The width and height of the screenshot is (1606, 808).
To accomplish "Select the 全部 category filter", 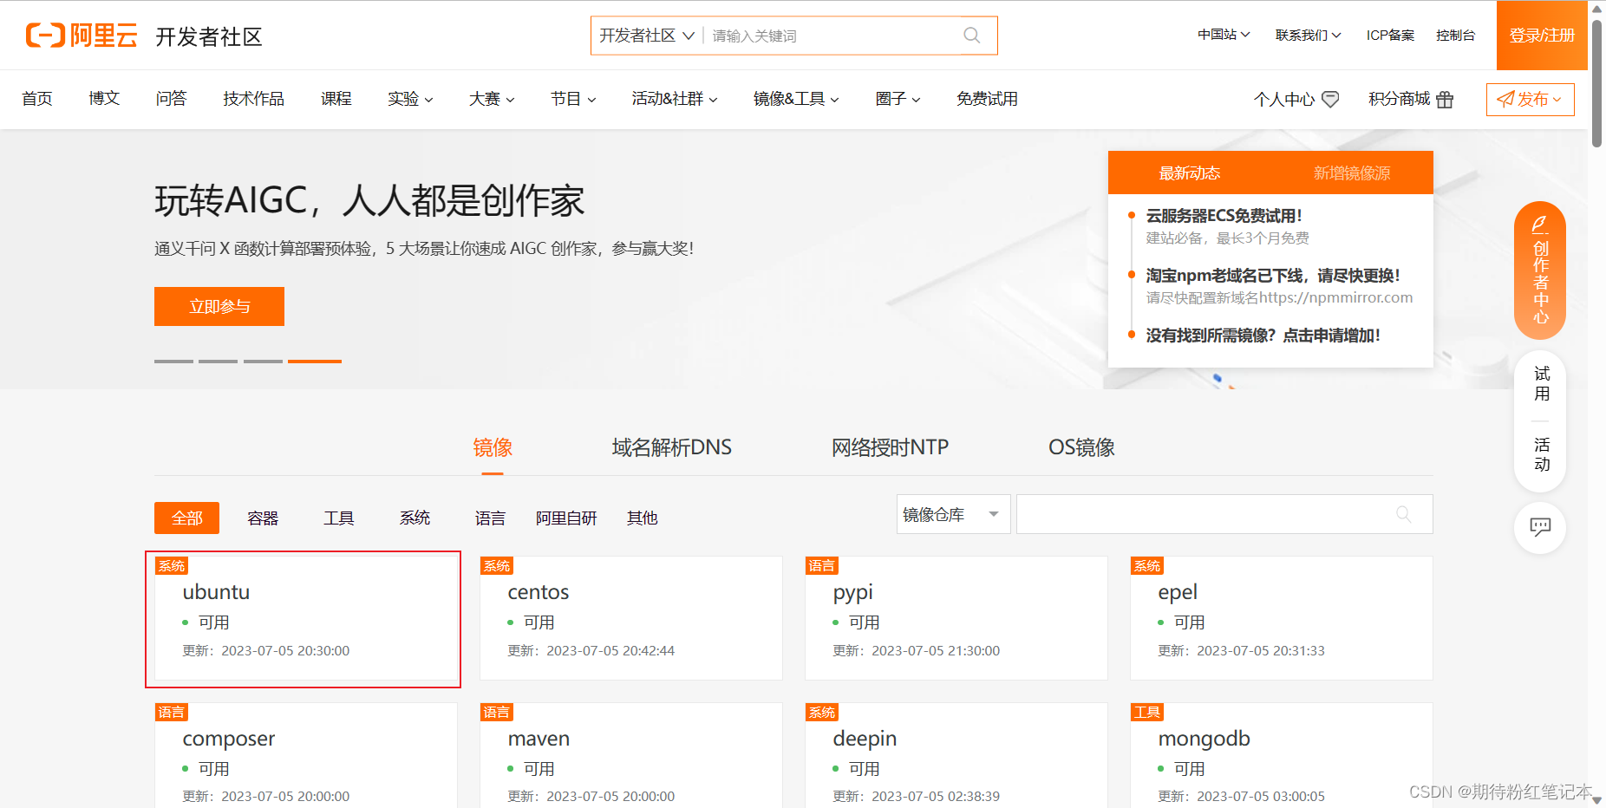I will (186, 518).
